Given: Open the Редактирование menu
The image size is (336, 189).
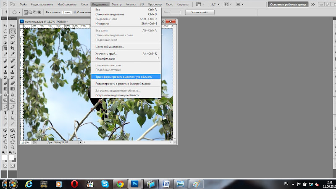Looking at the screenshot, I should point(42,4).
